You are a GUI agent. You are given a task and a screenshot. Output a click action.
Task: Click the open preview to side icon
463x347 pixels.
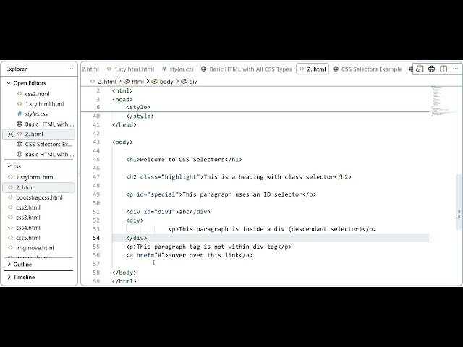click(420, 69)
